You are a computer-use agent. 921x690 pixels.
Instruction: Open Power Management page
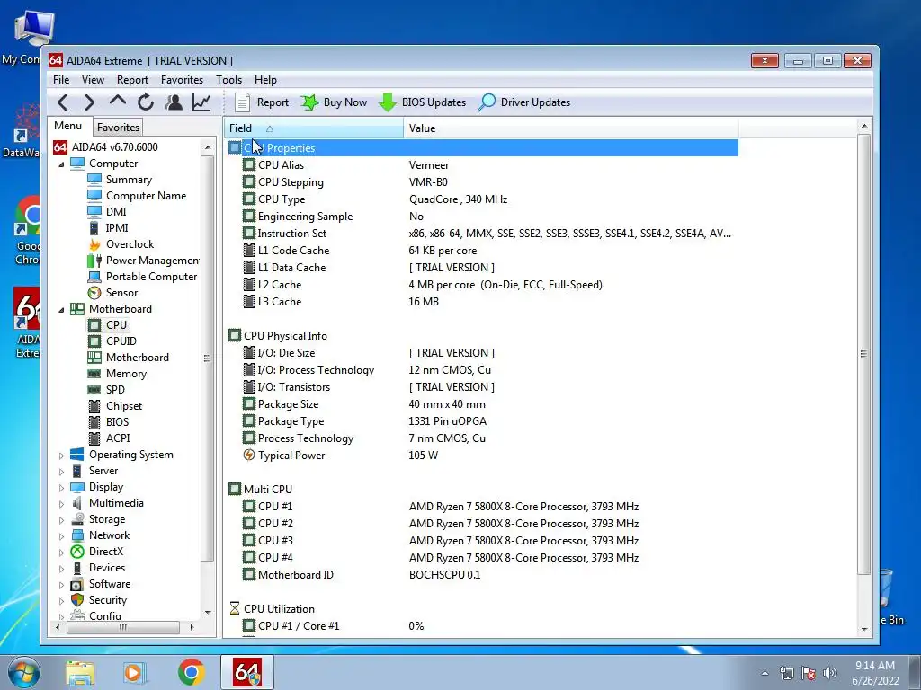(143, 260)
